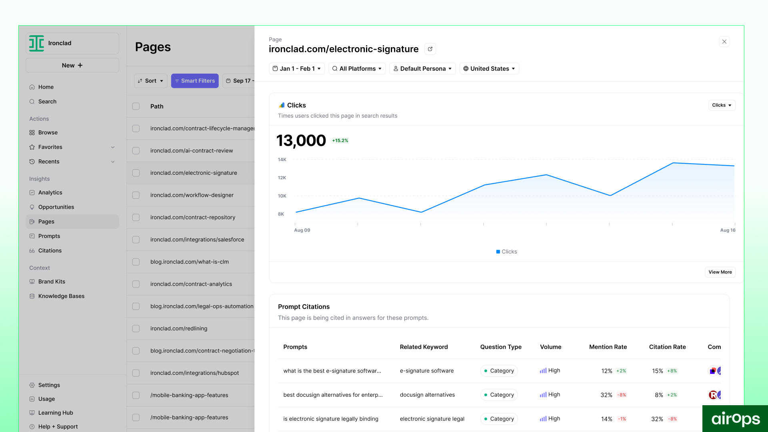Click the Ironclad logo icon
Image resolution: width=768 pixels, height=432 pixels.
click(x=36, y=43)
